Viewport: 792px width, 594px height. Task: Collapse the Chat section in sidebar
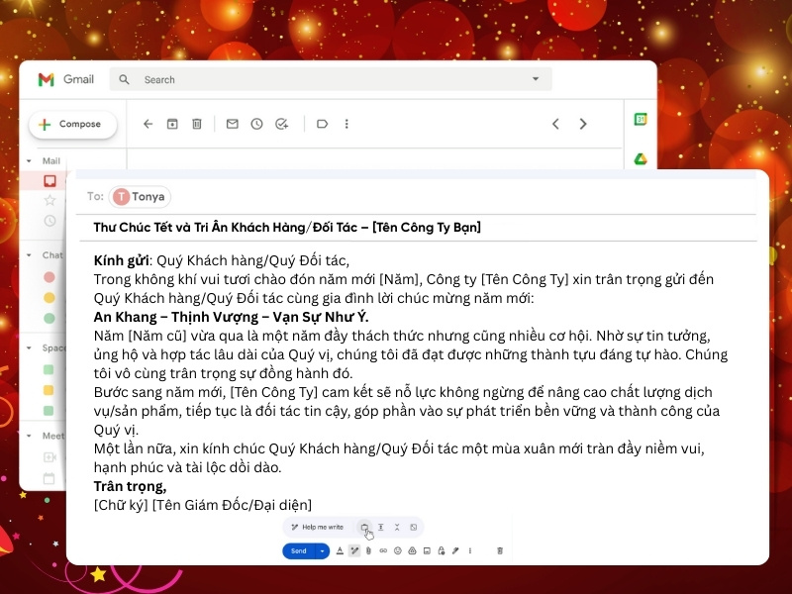[x=30, y=255]
